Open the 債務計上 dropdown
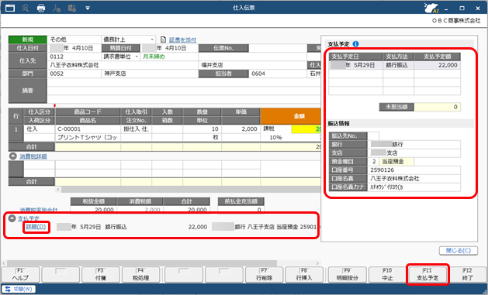 coord(153,39)
